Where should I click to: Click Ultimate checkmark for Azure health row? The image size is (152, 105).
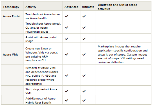[84, 16]
